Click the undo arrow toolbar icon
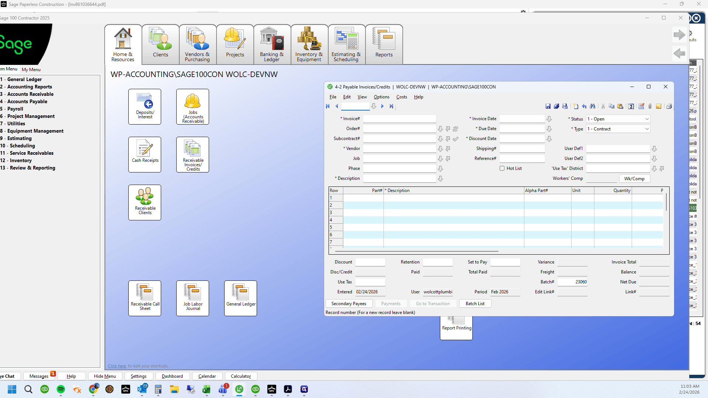The height and width of the screenshot is (398, 708). [x=584, y=107]
